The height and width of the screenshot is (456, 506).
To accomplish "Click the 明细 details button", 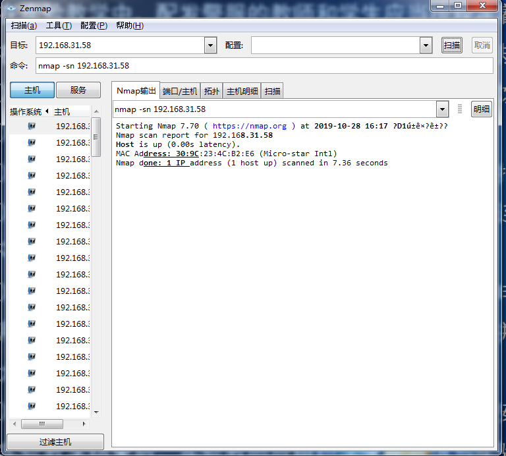I will [481, 109].
